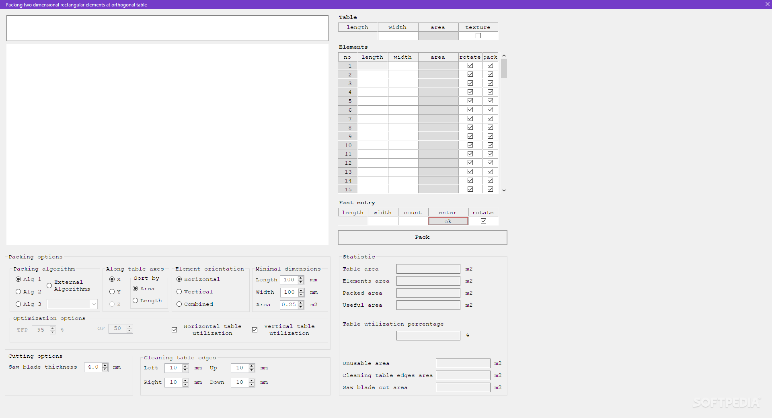This screenshot has height=418, width=772.
Task: Click the Table area statistic field
Action: pyautogui.click(x=428, y=269)
